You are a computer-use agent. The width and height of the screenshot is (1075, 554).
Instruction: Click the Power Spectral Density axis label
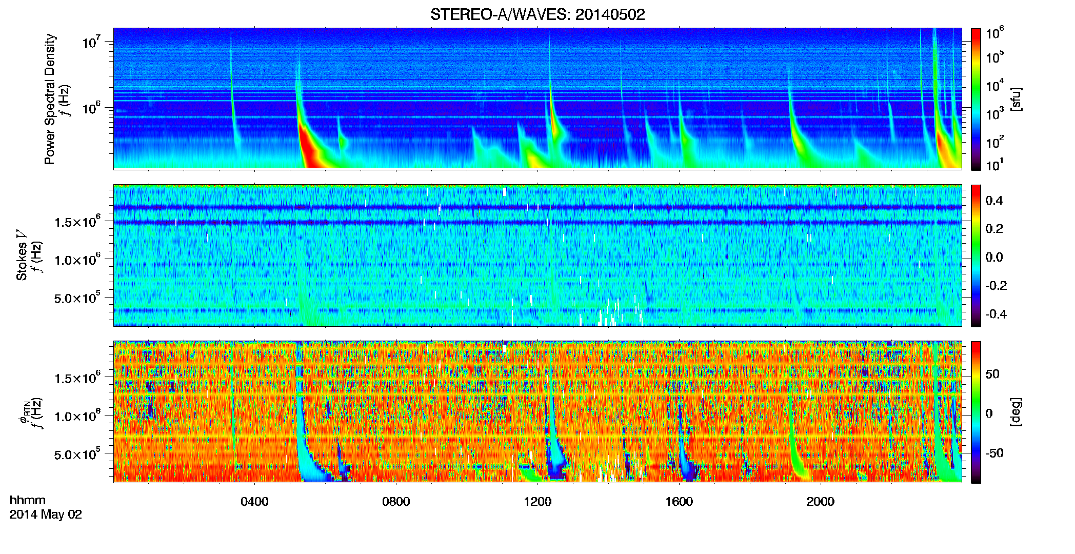click(x=50, y=99)
